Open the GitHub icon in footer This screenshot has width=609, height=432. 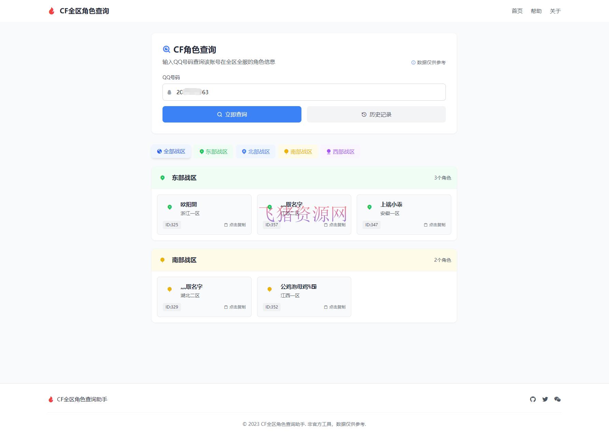[x=533, y=399]
